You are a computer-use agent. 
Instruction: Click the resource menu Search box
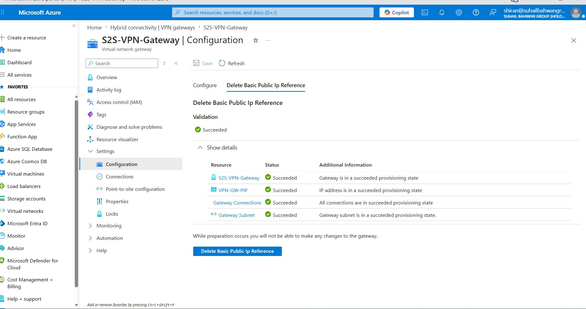coord(122,63)
